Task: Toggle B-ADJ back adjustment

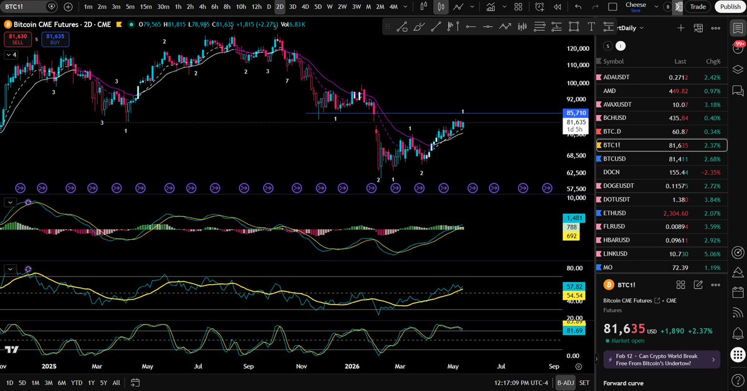Action: [566, 382]
